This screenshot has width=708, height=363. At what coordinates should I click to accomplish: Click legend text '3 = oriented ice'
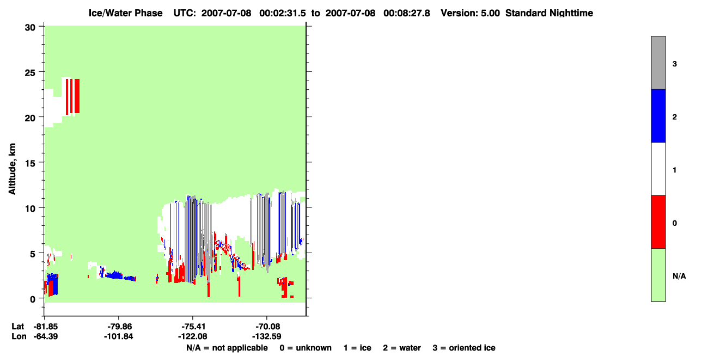[x=464, y=348]
